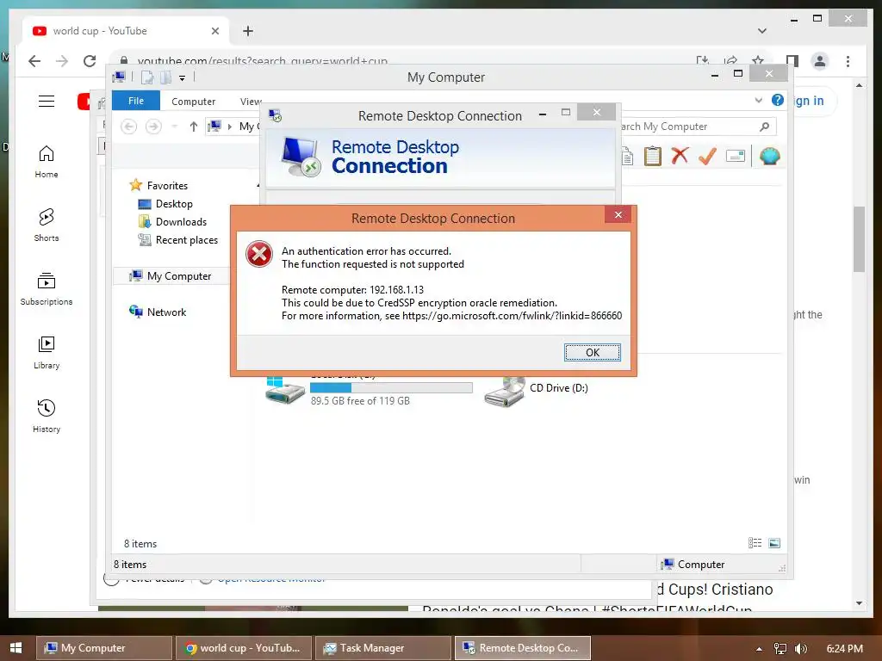
Task: Bookmark this page with the star icon
Action: coord(758,60)
